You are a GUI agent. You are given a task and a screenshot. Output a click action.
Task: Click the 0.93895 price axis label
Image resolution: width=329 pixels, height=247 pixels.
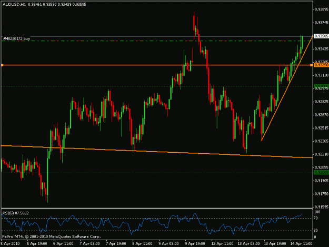pyautogui.click(x=321, y=9)
